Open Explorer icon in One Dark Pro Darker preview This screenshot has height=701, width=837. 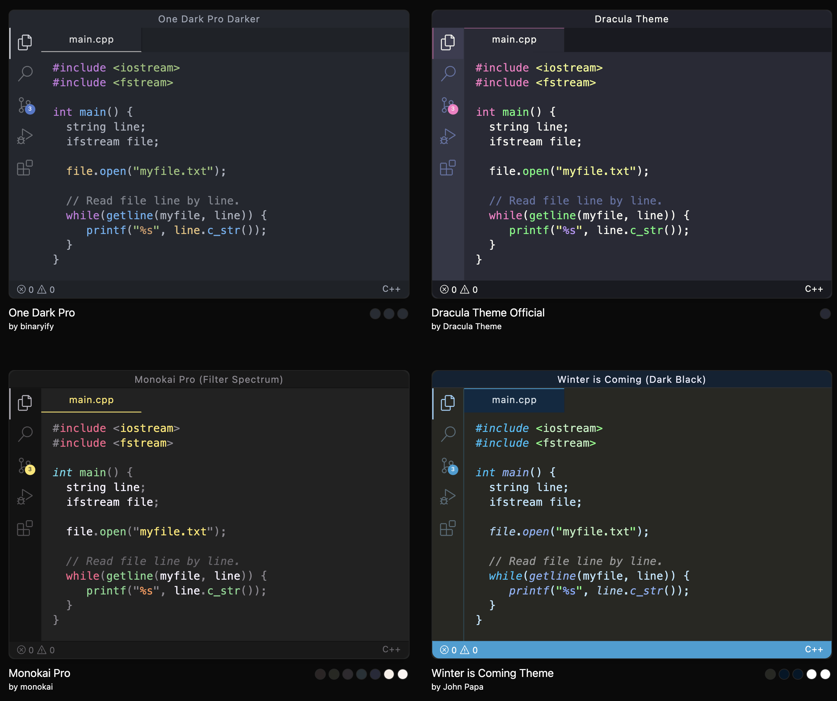tap(25, 43)
